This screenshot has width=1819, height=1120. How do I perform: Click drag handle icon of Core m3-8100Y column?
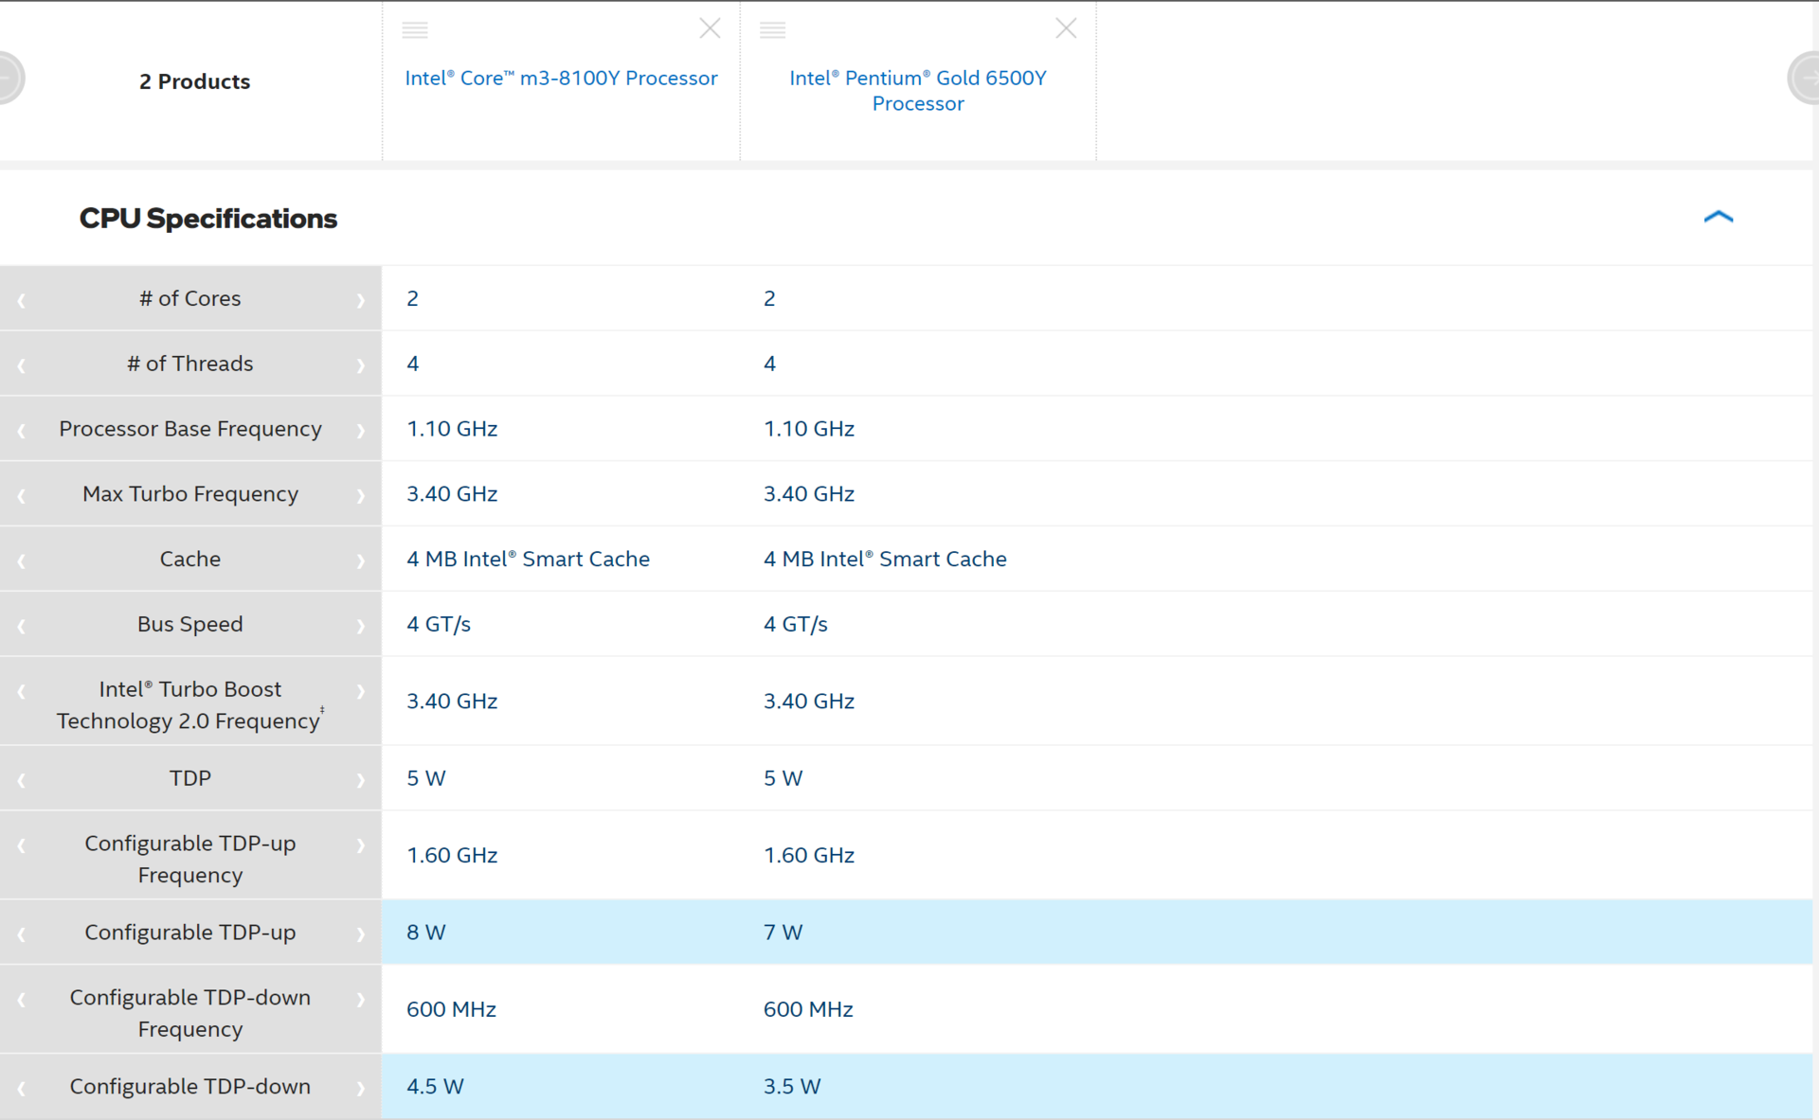pyautogui.click(x=415, y=30)
